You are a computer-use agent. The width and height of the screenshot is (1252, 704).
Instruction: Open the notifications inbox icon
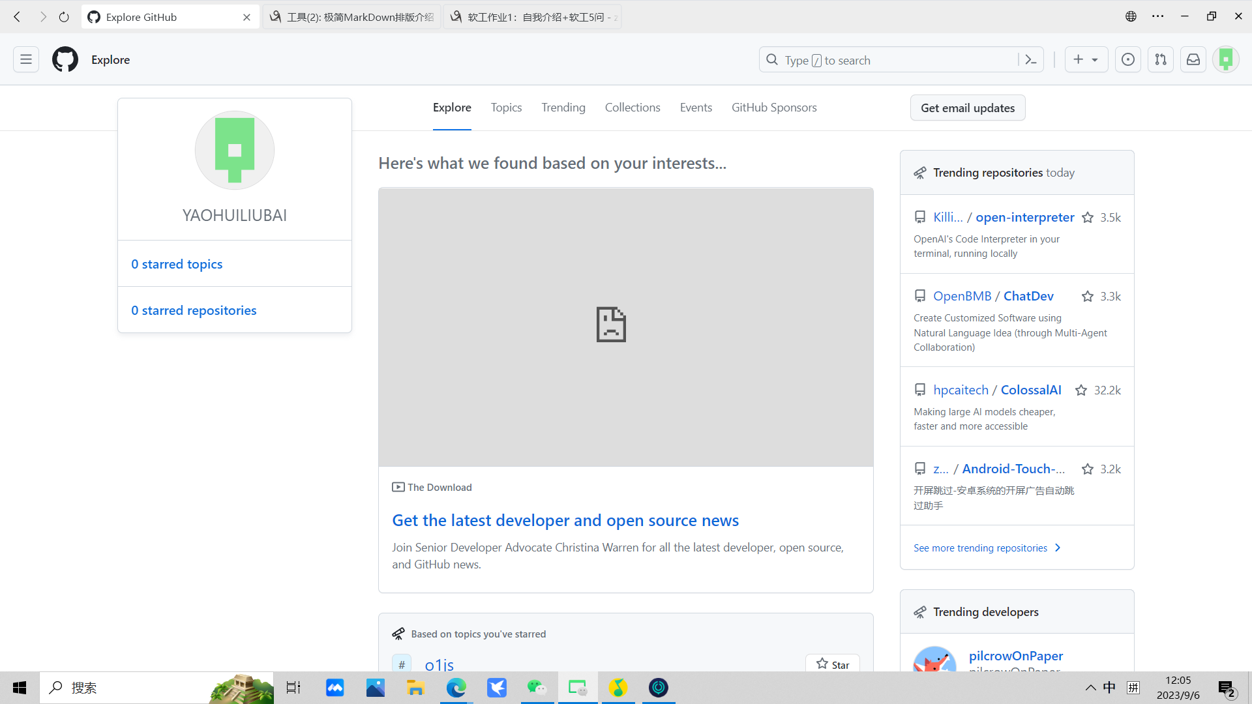(1193, 59)
